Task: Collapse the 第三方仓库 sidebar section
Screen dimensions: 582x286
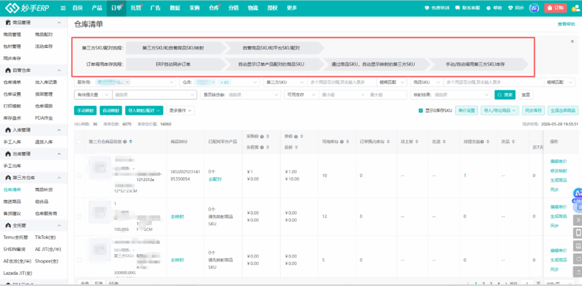Action: (x=59, y=178)
